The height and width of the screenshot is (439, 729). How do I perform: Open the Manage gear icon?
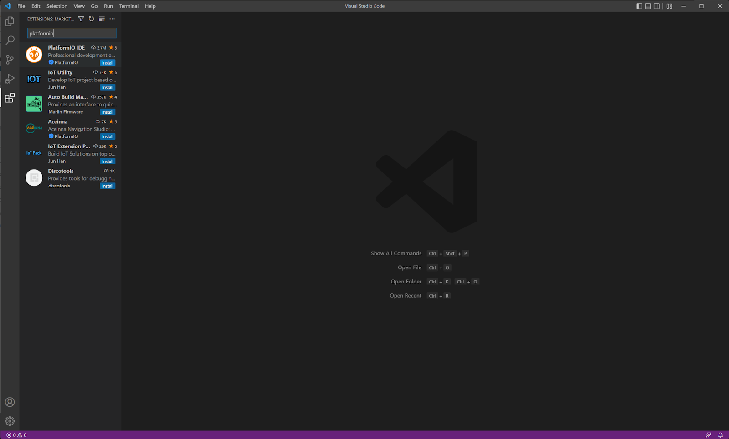(10, 421)
